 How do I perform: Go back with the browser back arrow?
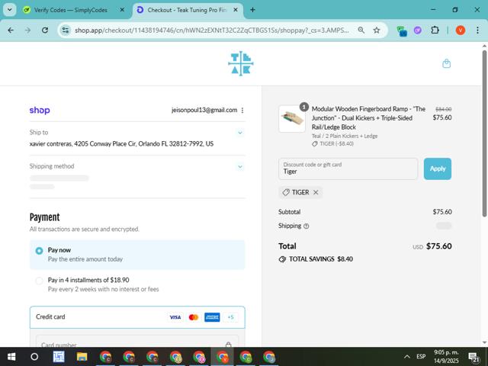[11, 30]
